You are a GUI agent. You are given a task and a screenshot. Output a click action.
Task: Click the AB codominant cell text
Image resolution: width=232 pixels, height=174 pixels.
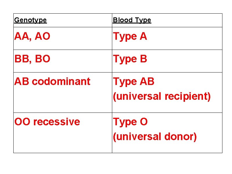click(x=52, y=82)
